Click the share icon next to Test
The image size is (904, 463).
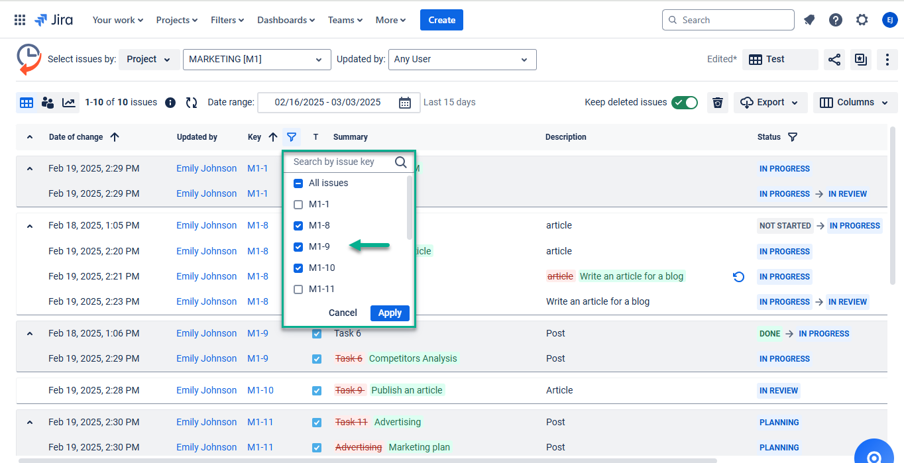tap(834, 60)
